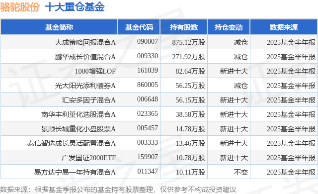Select 广发国证2000ETF fund name
Screen dimensions: 318x194
pyautogui.click(x=89, y=158)
